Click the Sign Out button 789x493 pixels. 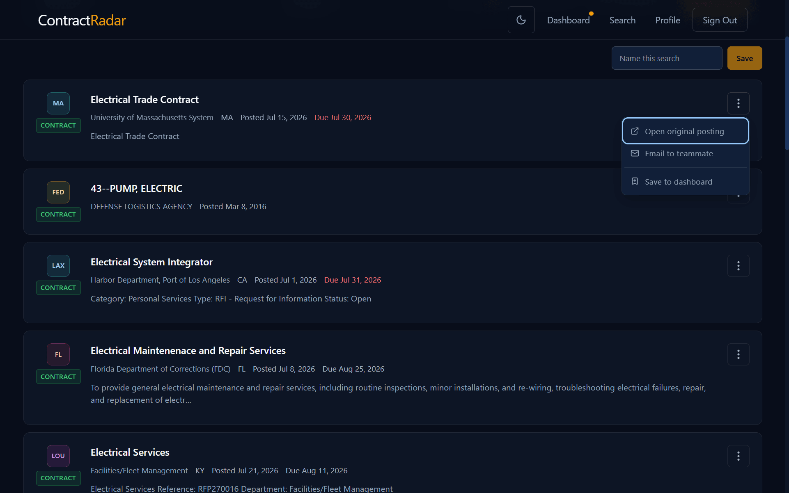click(720, 20)
